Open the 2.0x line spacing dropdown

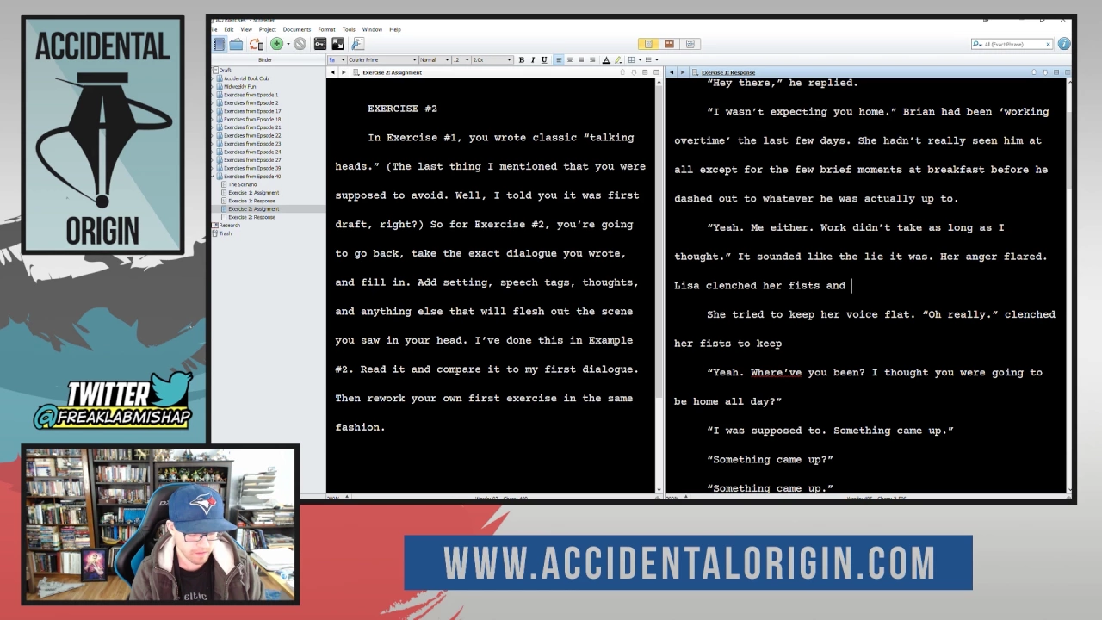click(492, 59)
